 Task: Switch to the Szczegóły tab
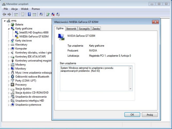pyautogui.click(x=84, y=28)
